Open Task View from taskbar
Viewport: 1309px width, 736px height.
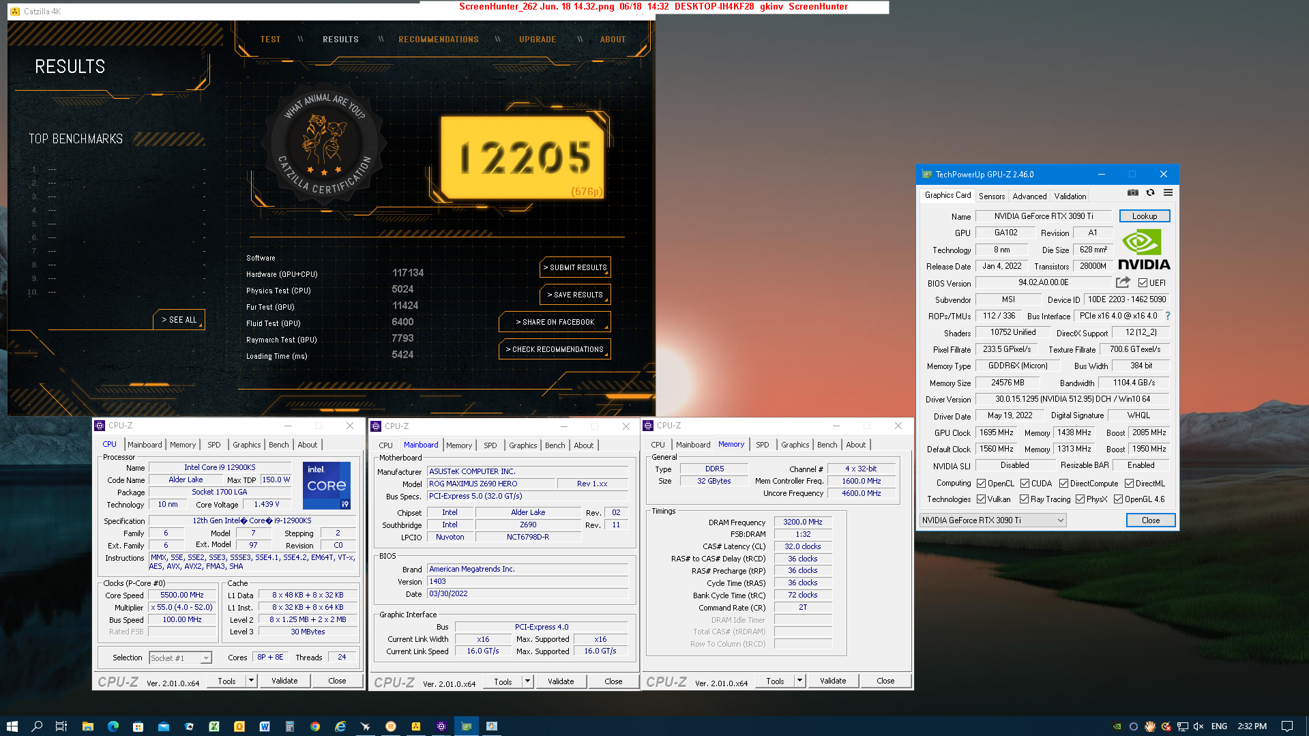61,726
